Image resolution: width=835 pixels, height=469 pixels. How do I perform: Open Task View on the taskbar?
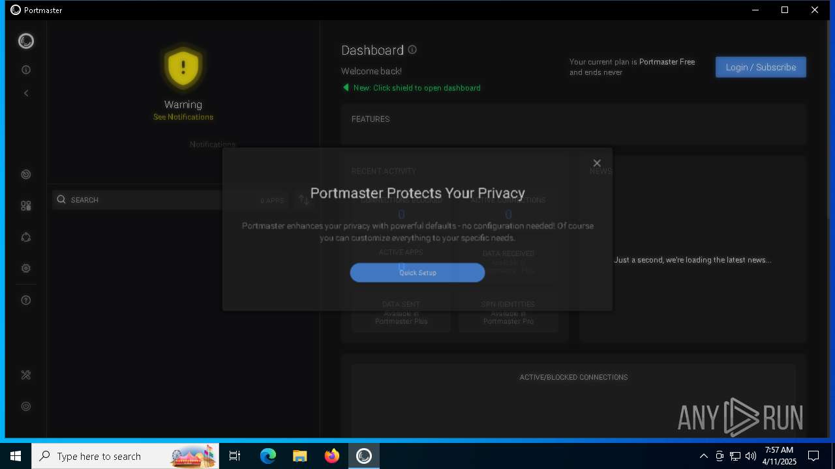point(235,456)
